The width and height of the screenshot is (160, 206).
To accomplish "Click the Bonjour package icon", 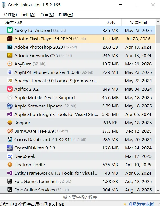I will click(10, 123).
